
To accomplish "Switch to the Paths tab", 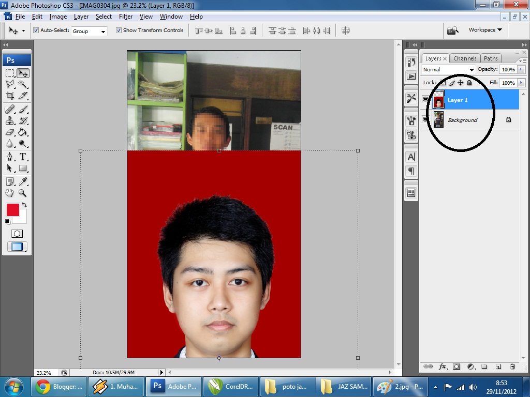I will (x=491, y=58).
